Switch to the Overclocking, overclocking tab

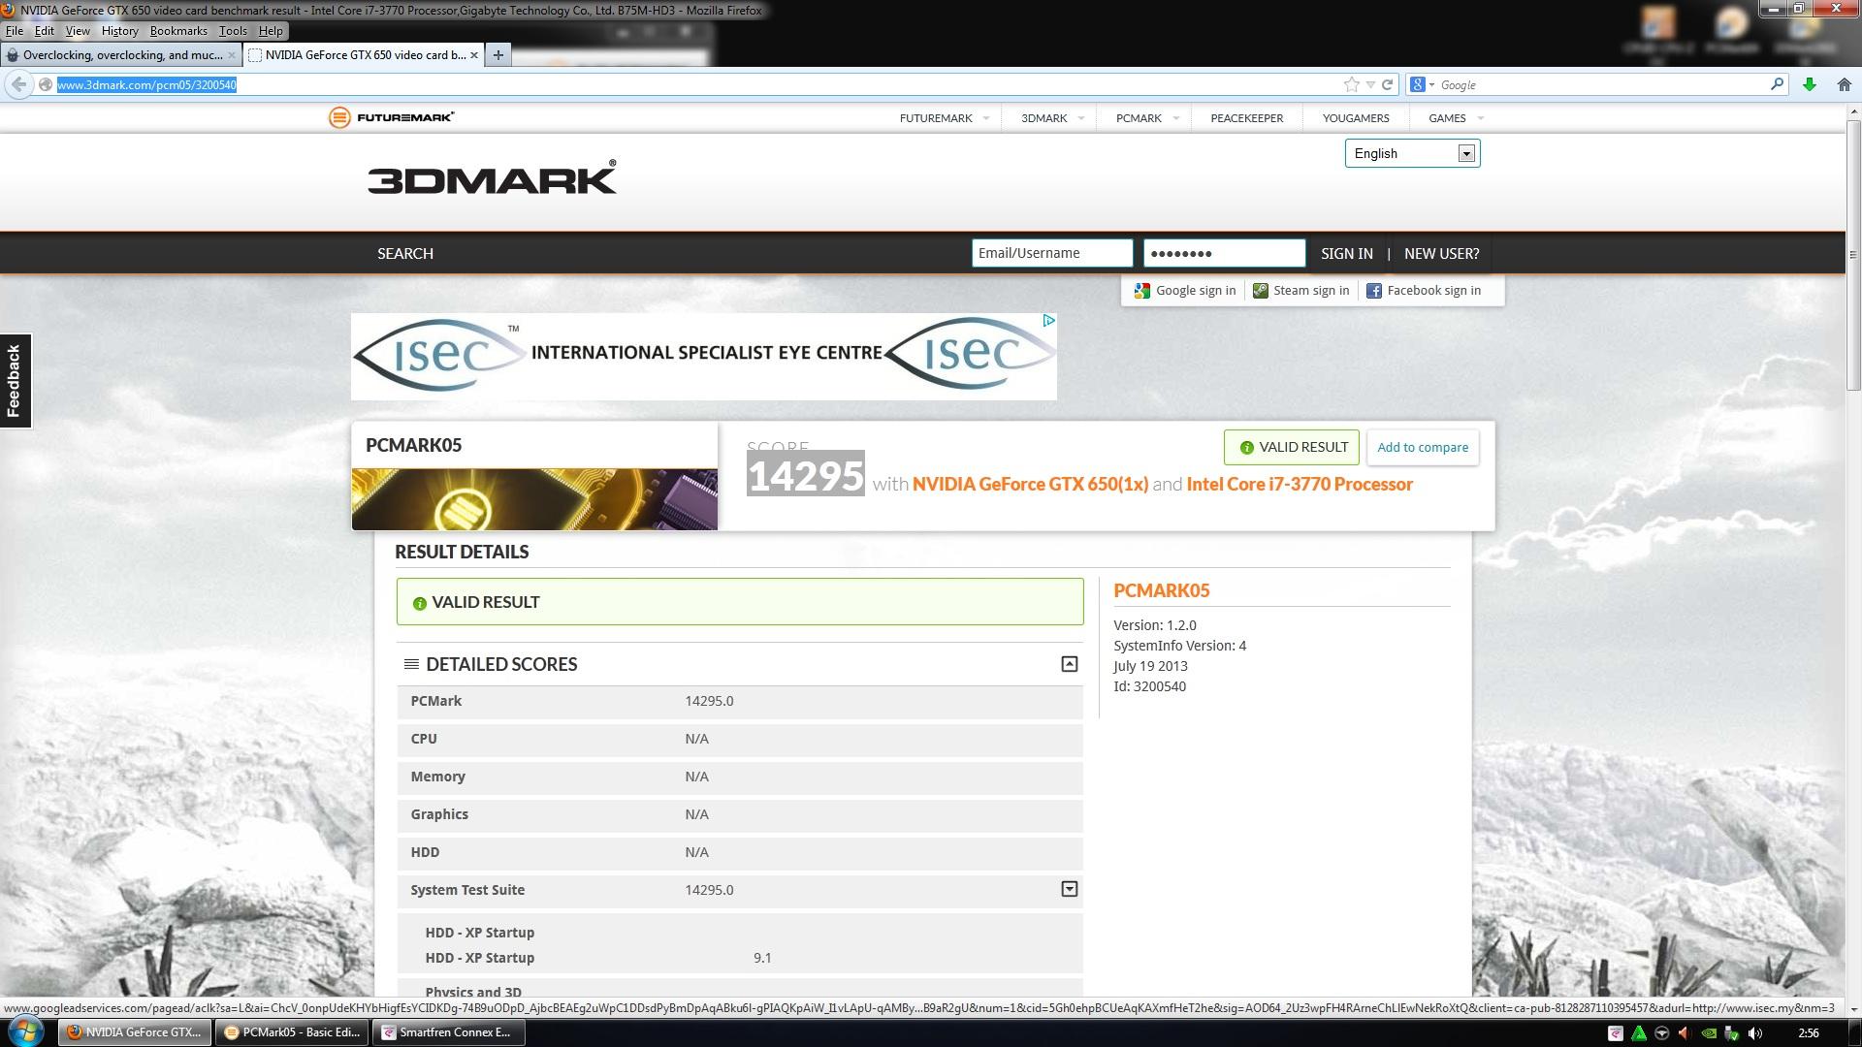pos(121,55)
